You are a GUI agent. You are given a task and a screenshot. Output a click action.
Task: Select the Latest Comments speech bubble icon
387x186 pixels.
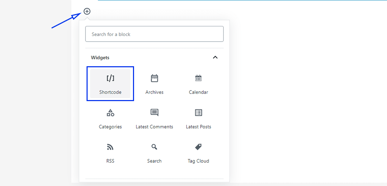pos(154,113)
